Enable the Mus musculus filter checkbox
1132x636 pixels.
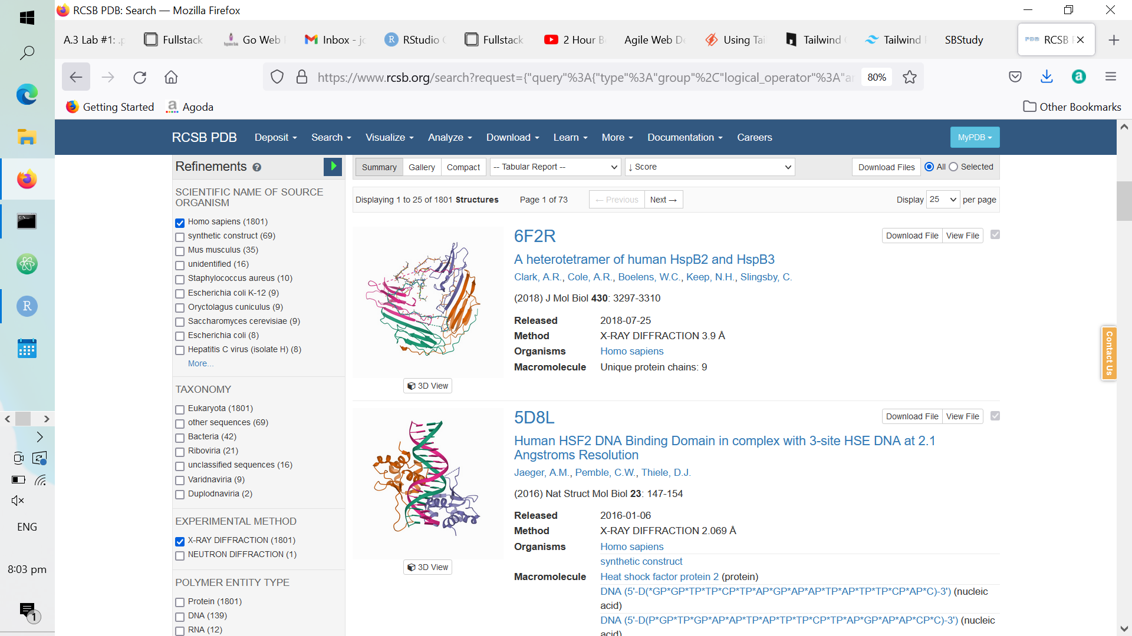[x=179, y=251]
